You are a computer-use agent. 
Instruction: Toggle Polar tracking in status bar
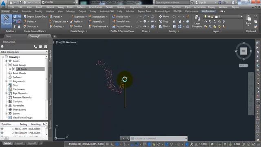[x=117, y=144]
